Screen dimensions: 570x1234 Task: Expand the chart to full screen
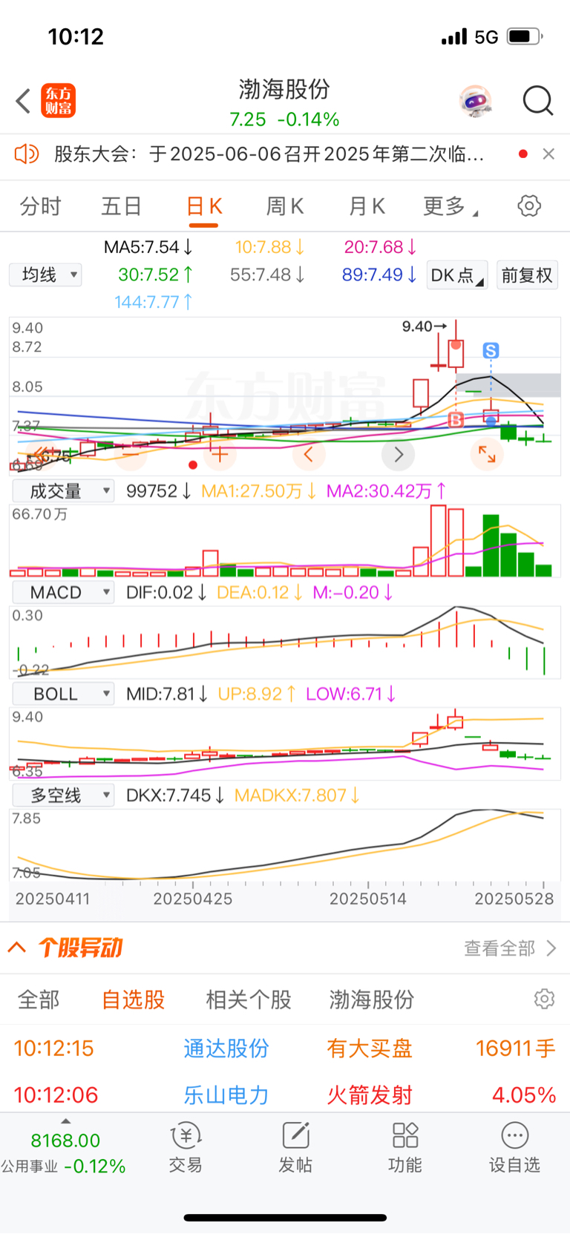tap(487, 454)
